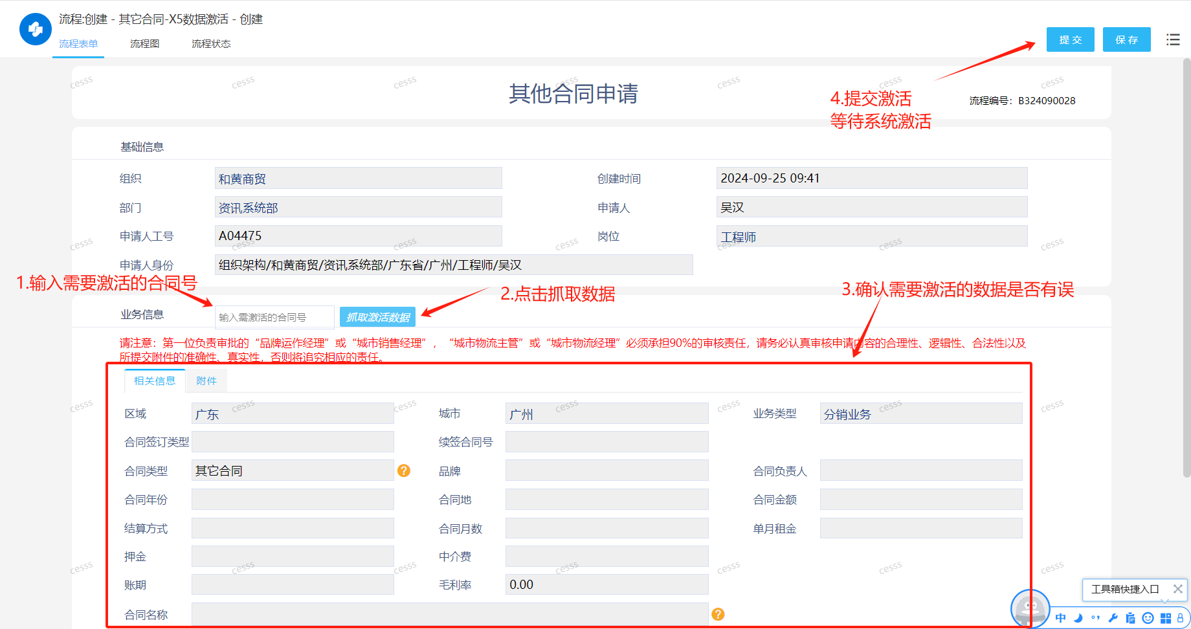This screenshot has height=629, width=1191.
Task: Click the 续签合同号 field
Action: pyautogui.click(x=607, y=441)
